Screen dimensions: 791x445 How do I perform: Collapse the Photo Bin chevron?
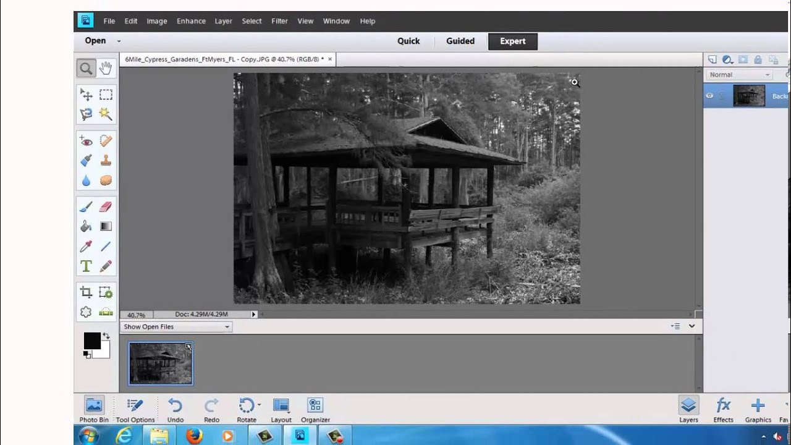click(x=692, y=326)
